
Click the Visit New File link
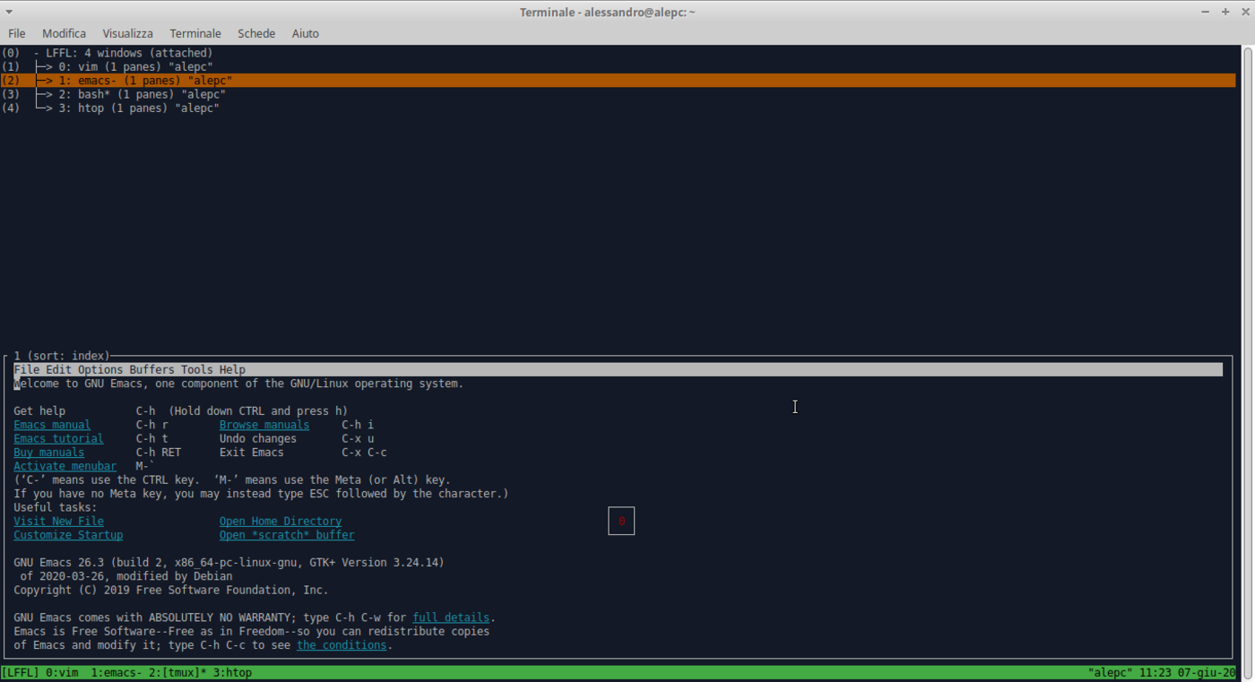(58, 522)
